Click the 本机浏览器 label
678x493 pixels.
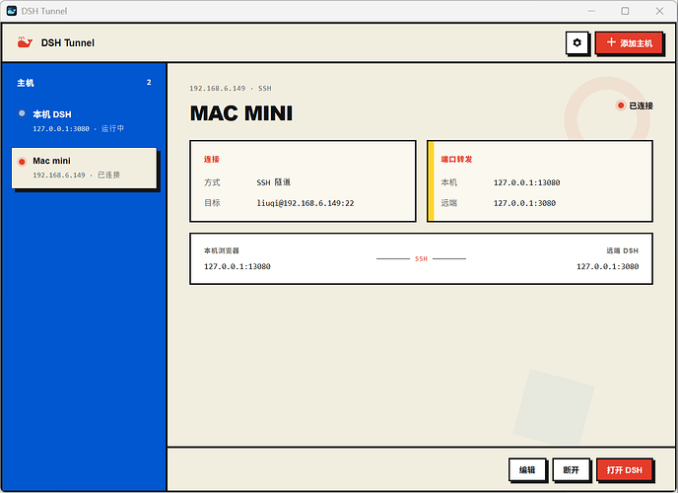coord(222,250)
